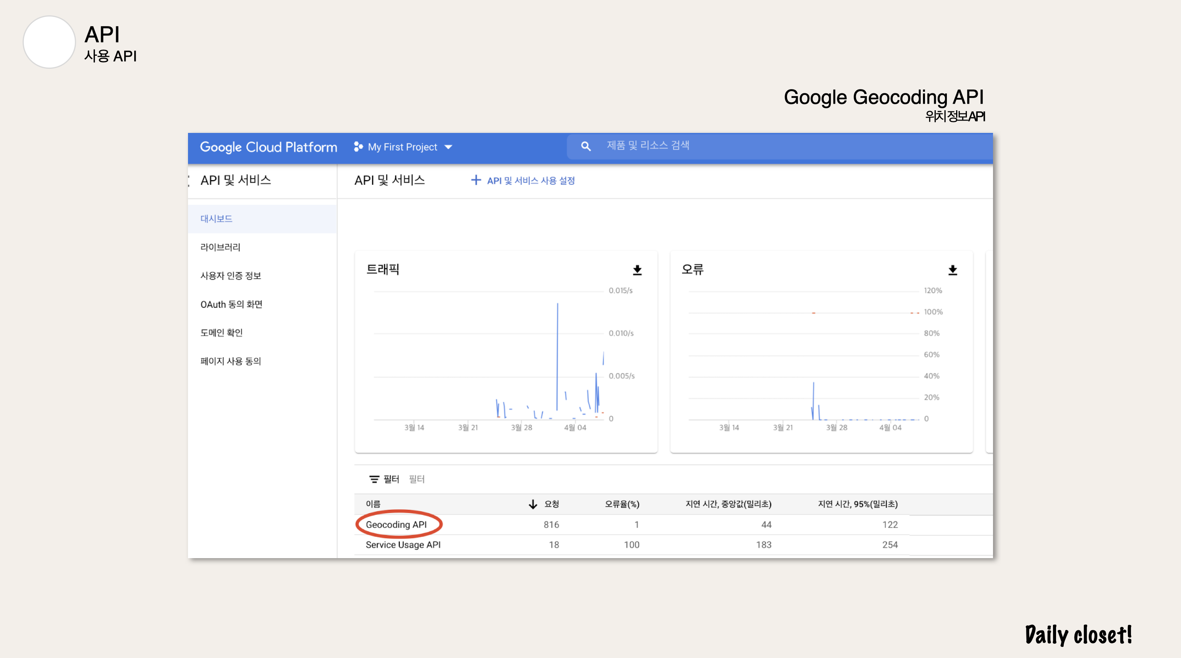
Task: Open 사용자 인증 정보 page
Action: (231, 276)
